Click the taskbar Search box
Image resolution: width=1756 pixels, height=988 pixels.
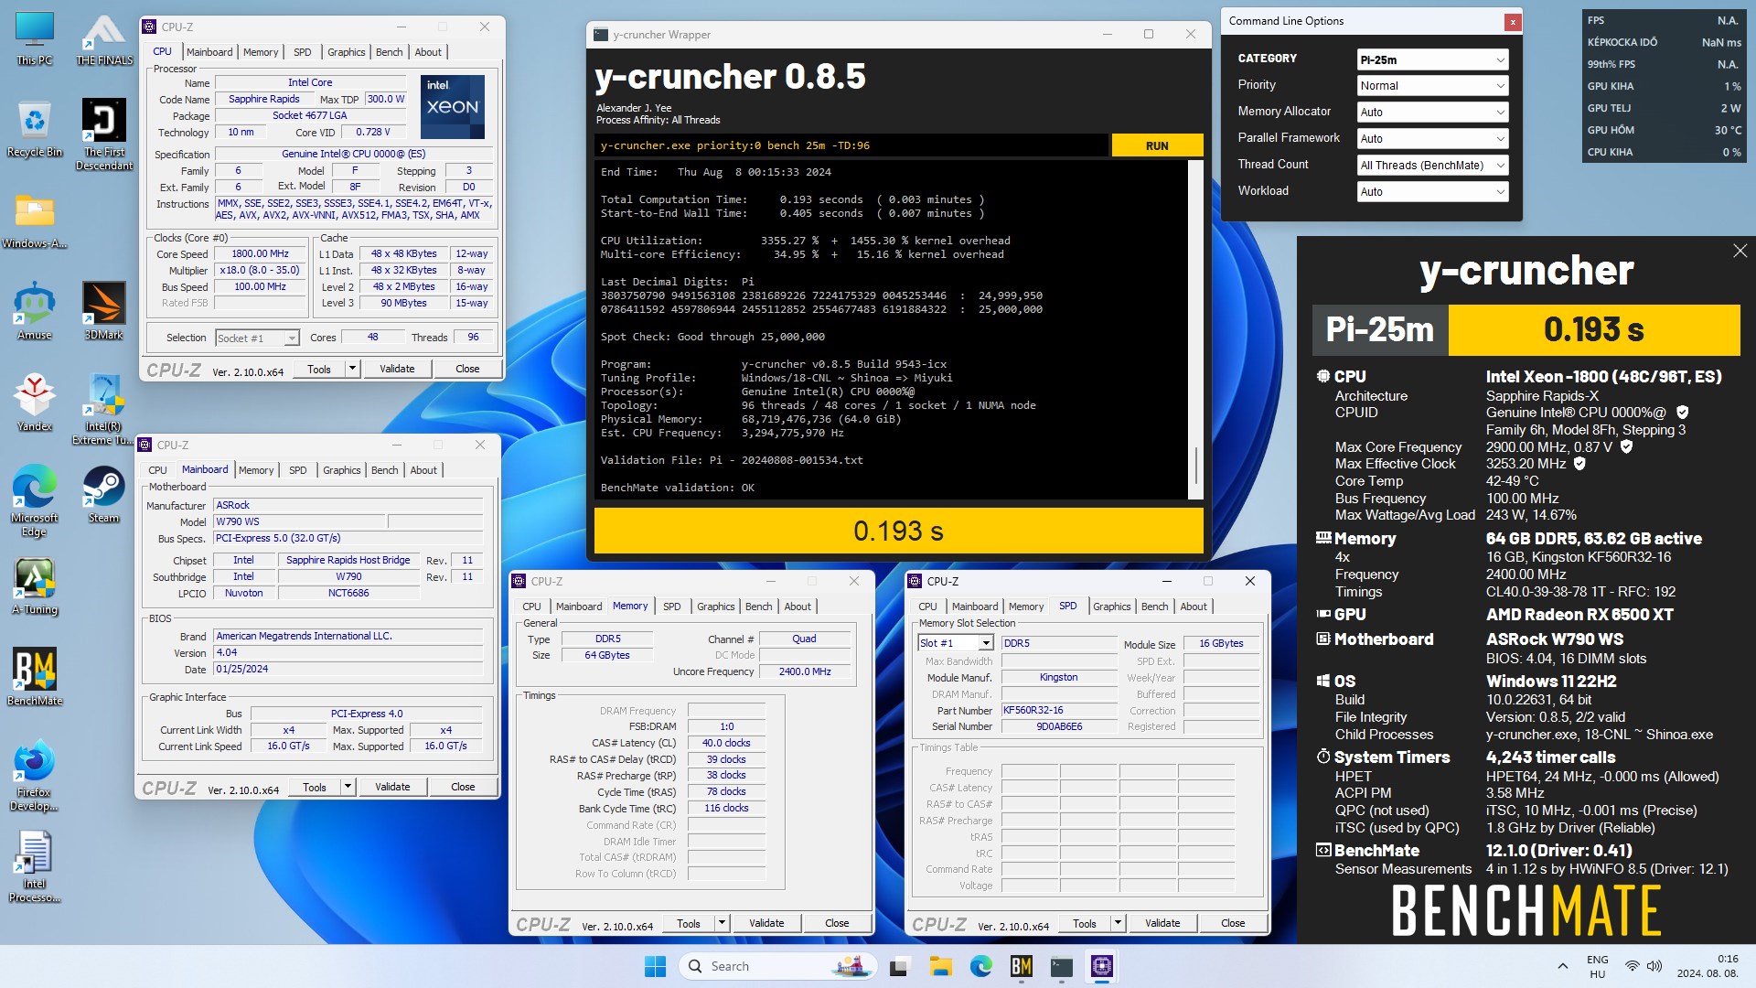777,966
